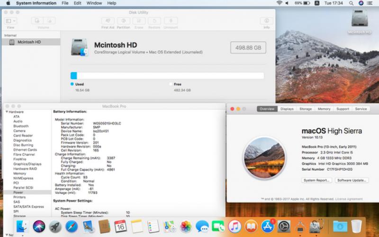Select Audio in the Hardware list
This screenshot has height=237, width=379.
point(18,121)
